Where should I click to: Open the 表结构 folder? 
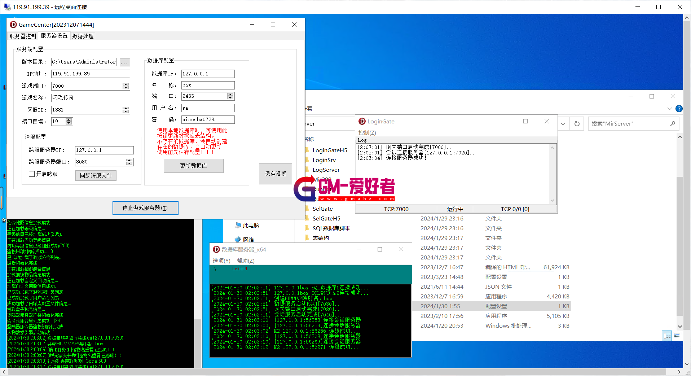320,238
